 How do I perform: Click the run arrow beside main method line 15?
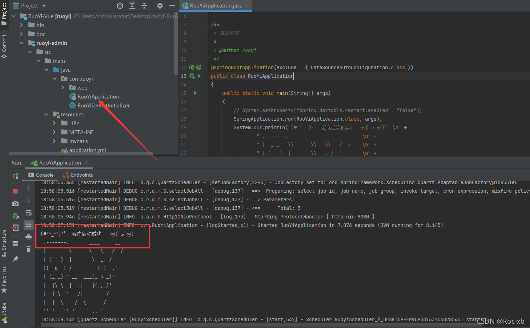click(195, 93)
